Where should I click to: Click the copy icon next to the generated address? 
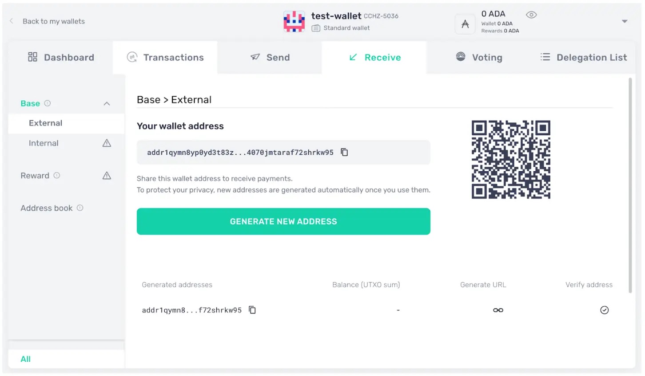252,310
